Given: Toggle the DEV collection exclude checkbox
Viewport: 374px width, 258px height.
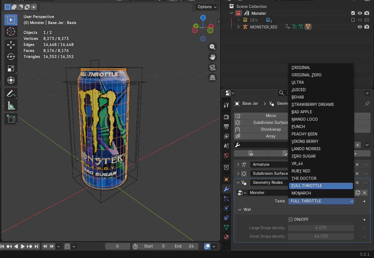Looking at the screenshot, I should tap(353, 20).
